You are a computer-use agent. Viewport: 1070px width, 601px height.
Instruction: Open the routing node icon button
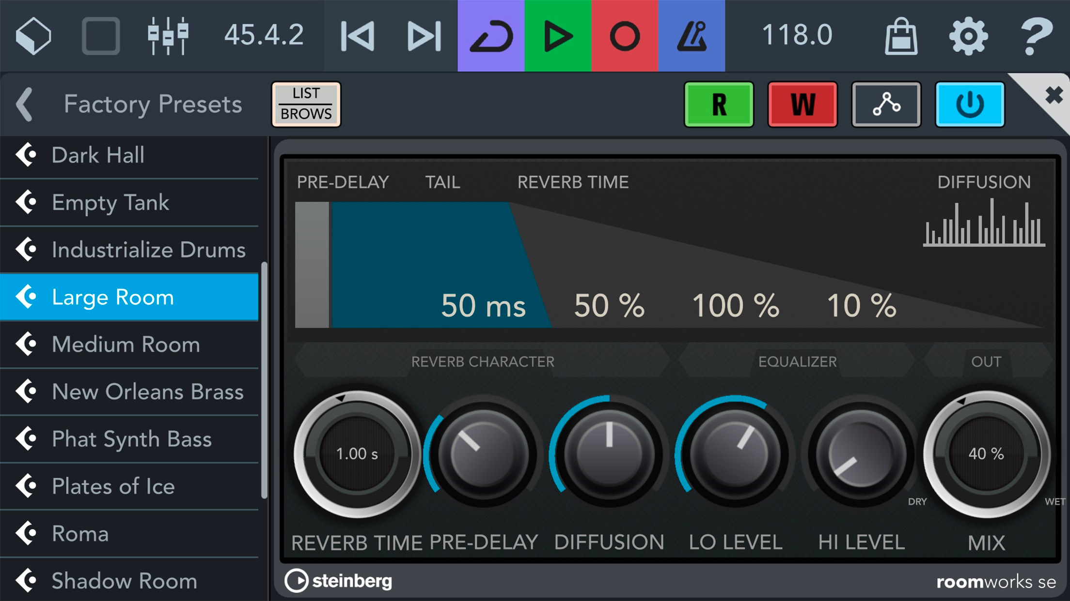tap(886, 104)
